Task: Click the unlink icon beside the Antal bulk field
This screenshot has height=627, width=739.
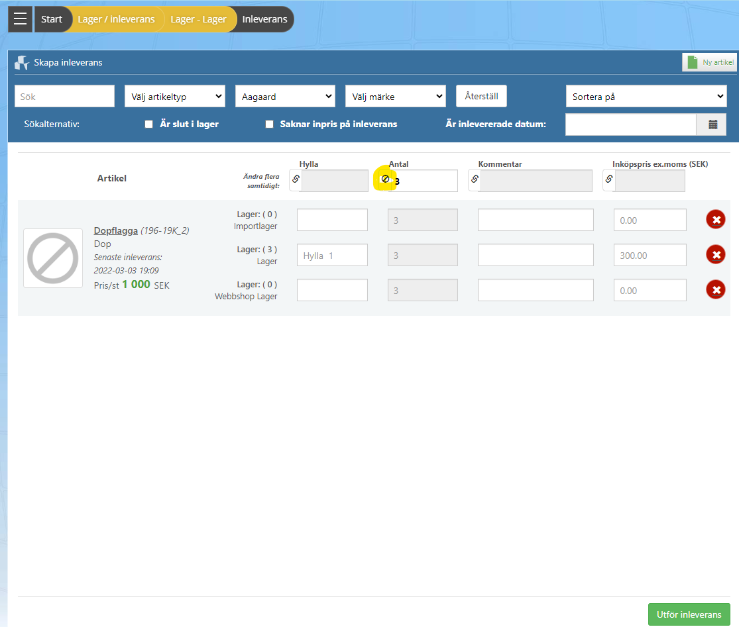Action: pyautogui.click(x=385, y=179)
